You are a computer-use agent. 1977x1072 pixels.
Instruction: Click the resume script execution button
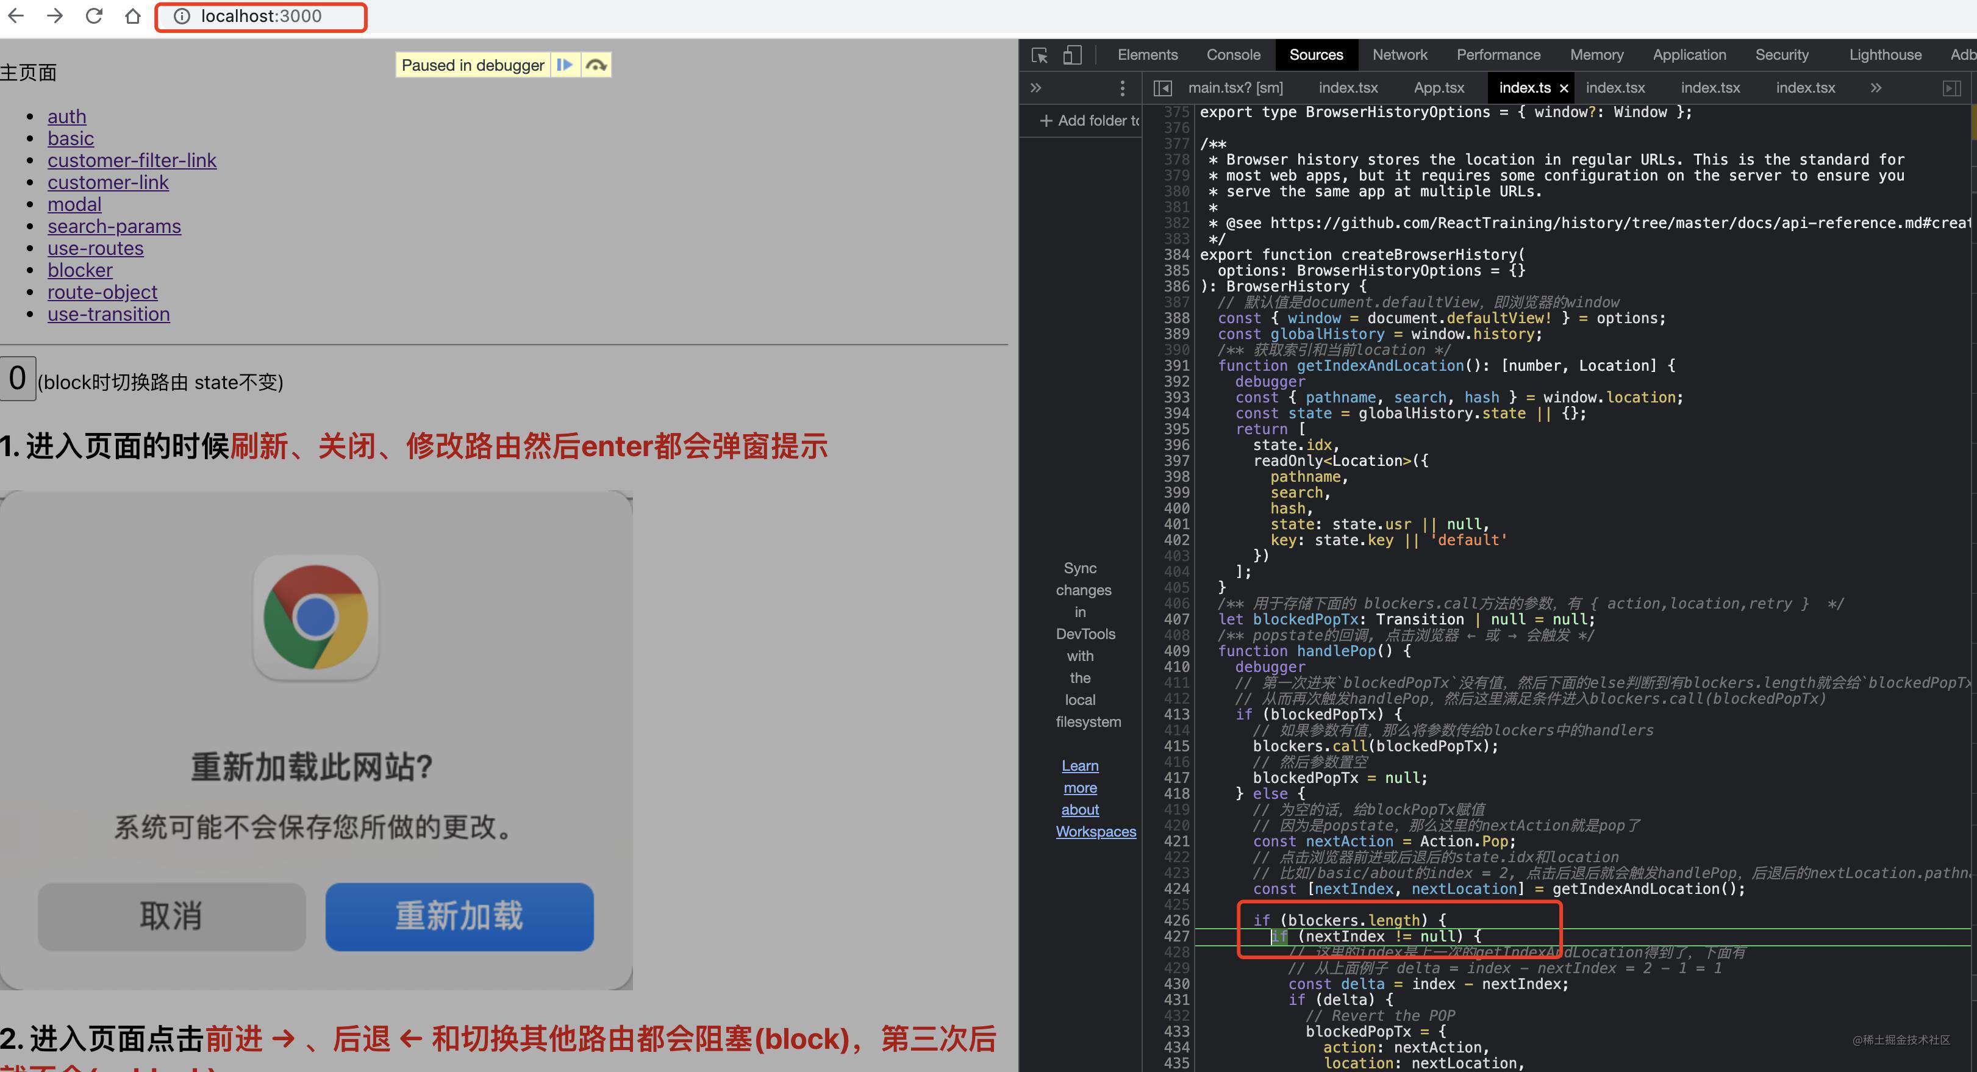(x=563, y=65)
